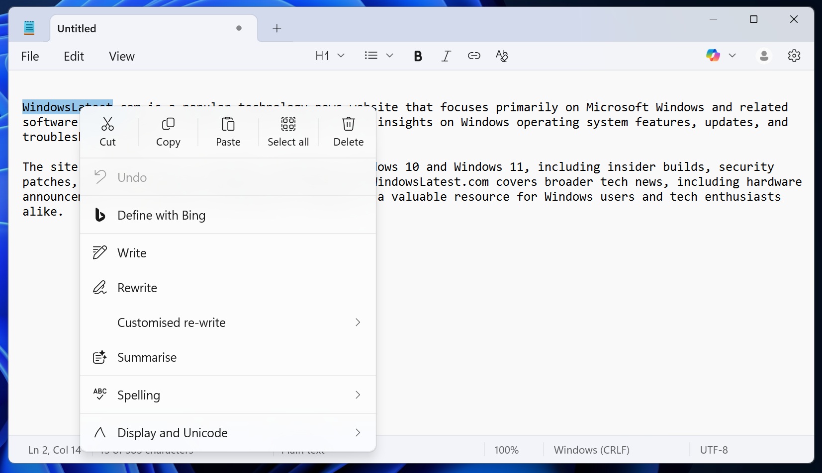
Task: Toggle bold formatting in toolbar
Action: (x=418, y=56)
